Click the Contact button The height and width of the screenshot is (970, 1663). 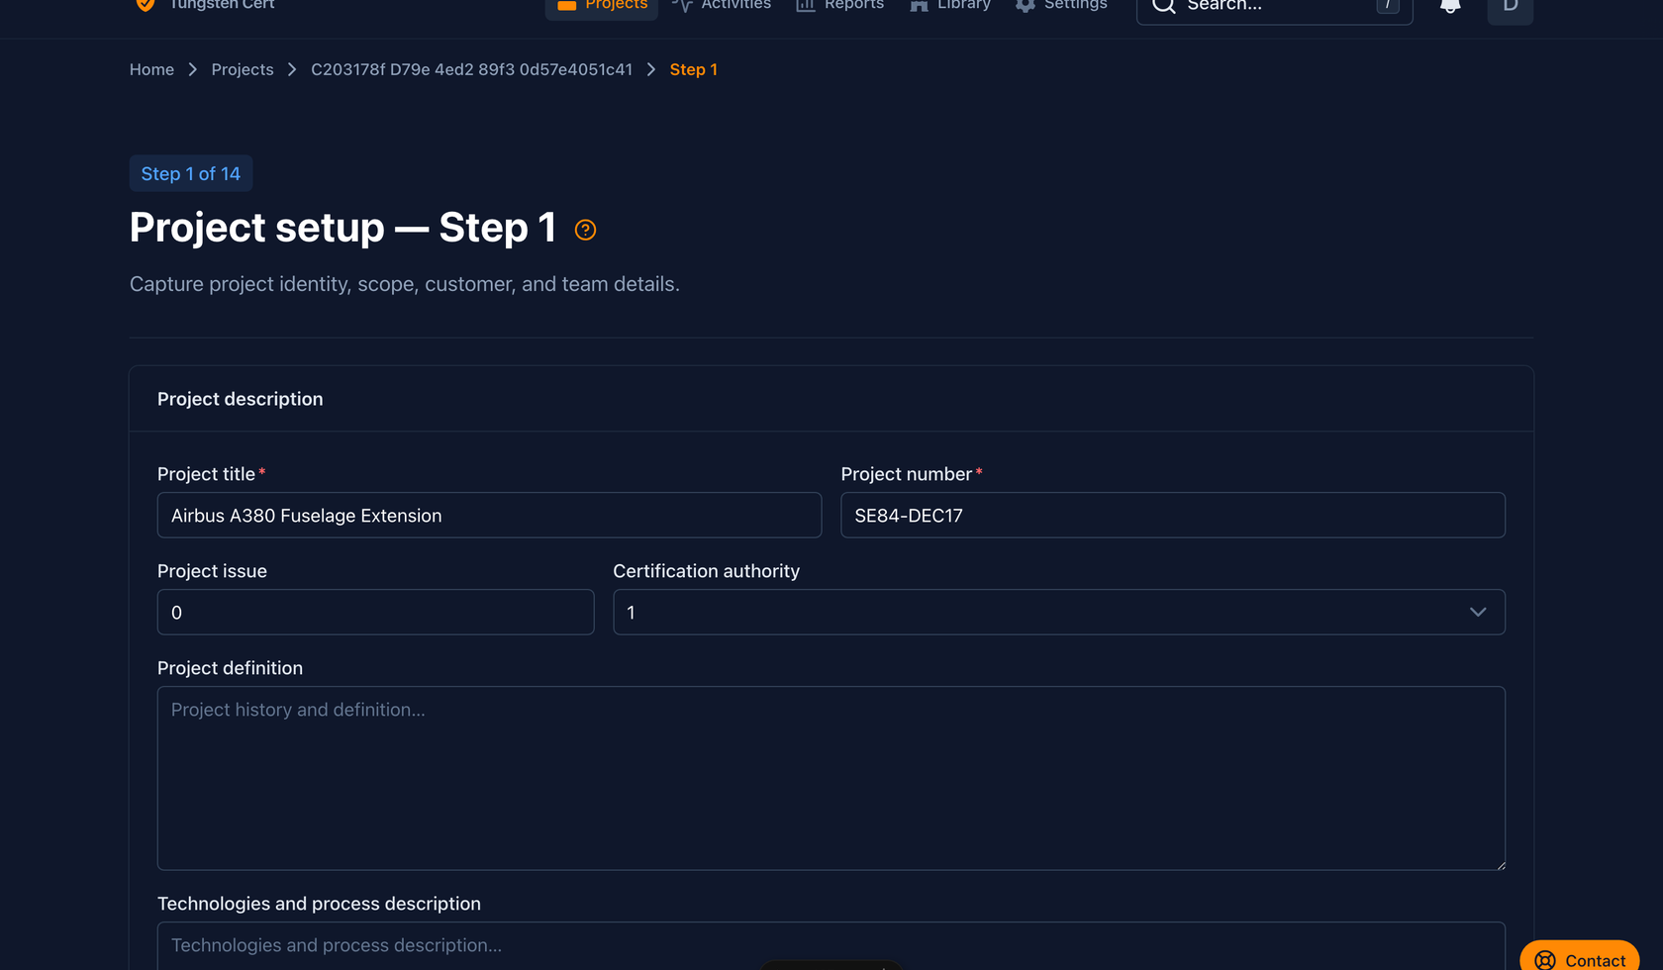[1580, 956]
